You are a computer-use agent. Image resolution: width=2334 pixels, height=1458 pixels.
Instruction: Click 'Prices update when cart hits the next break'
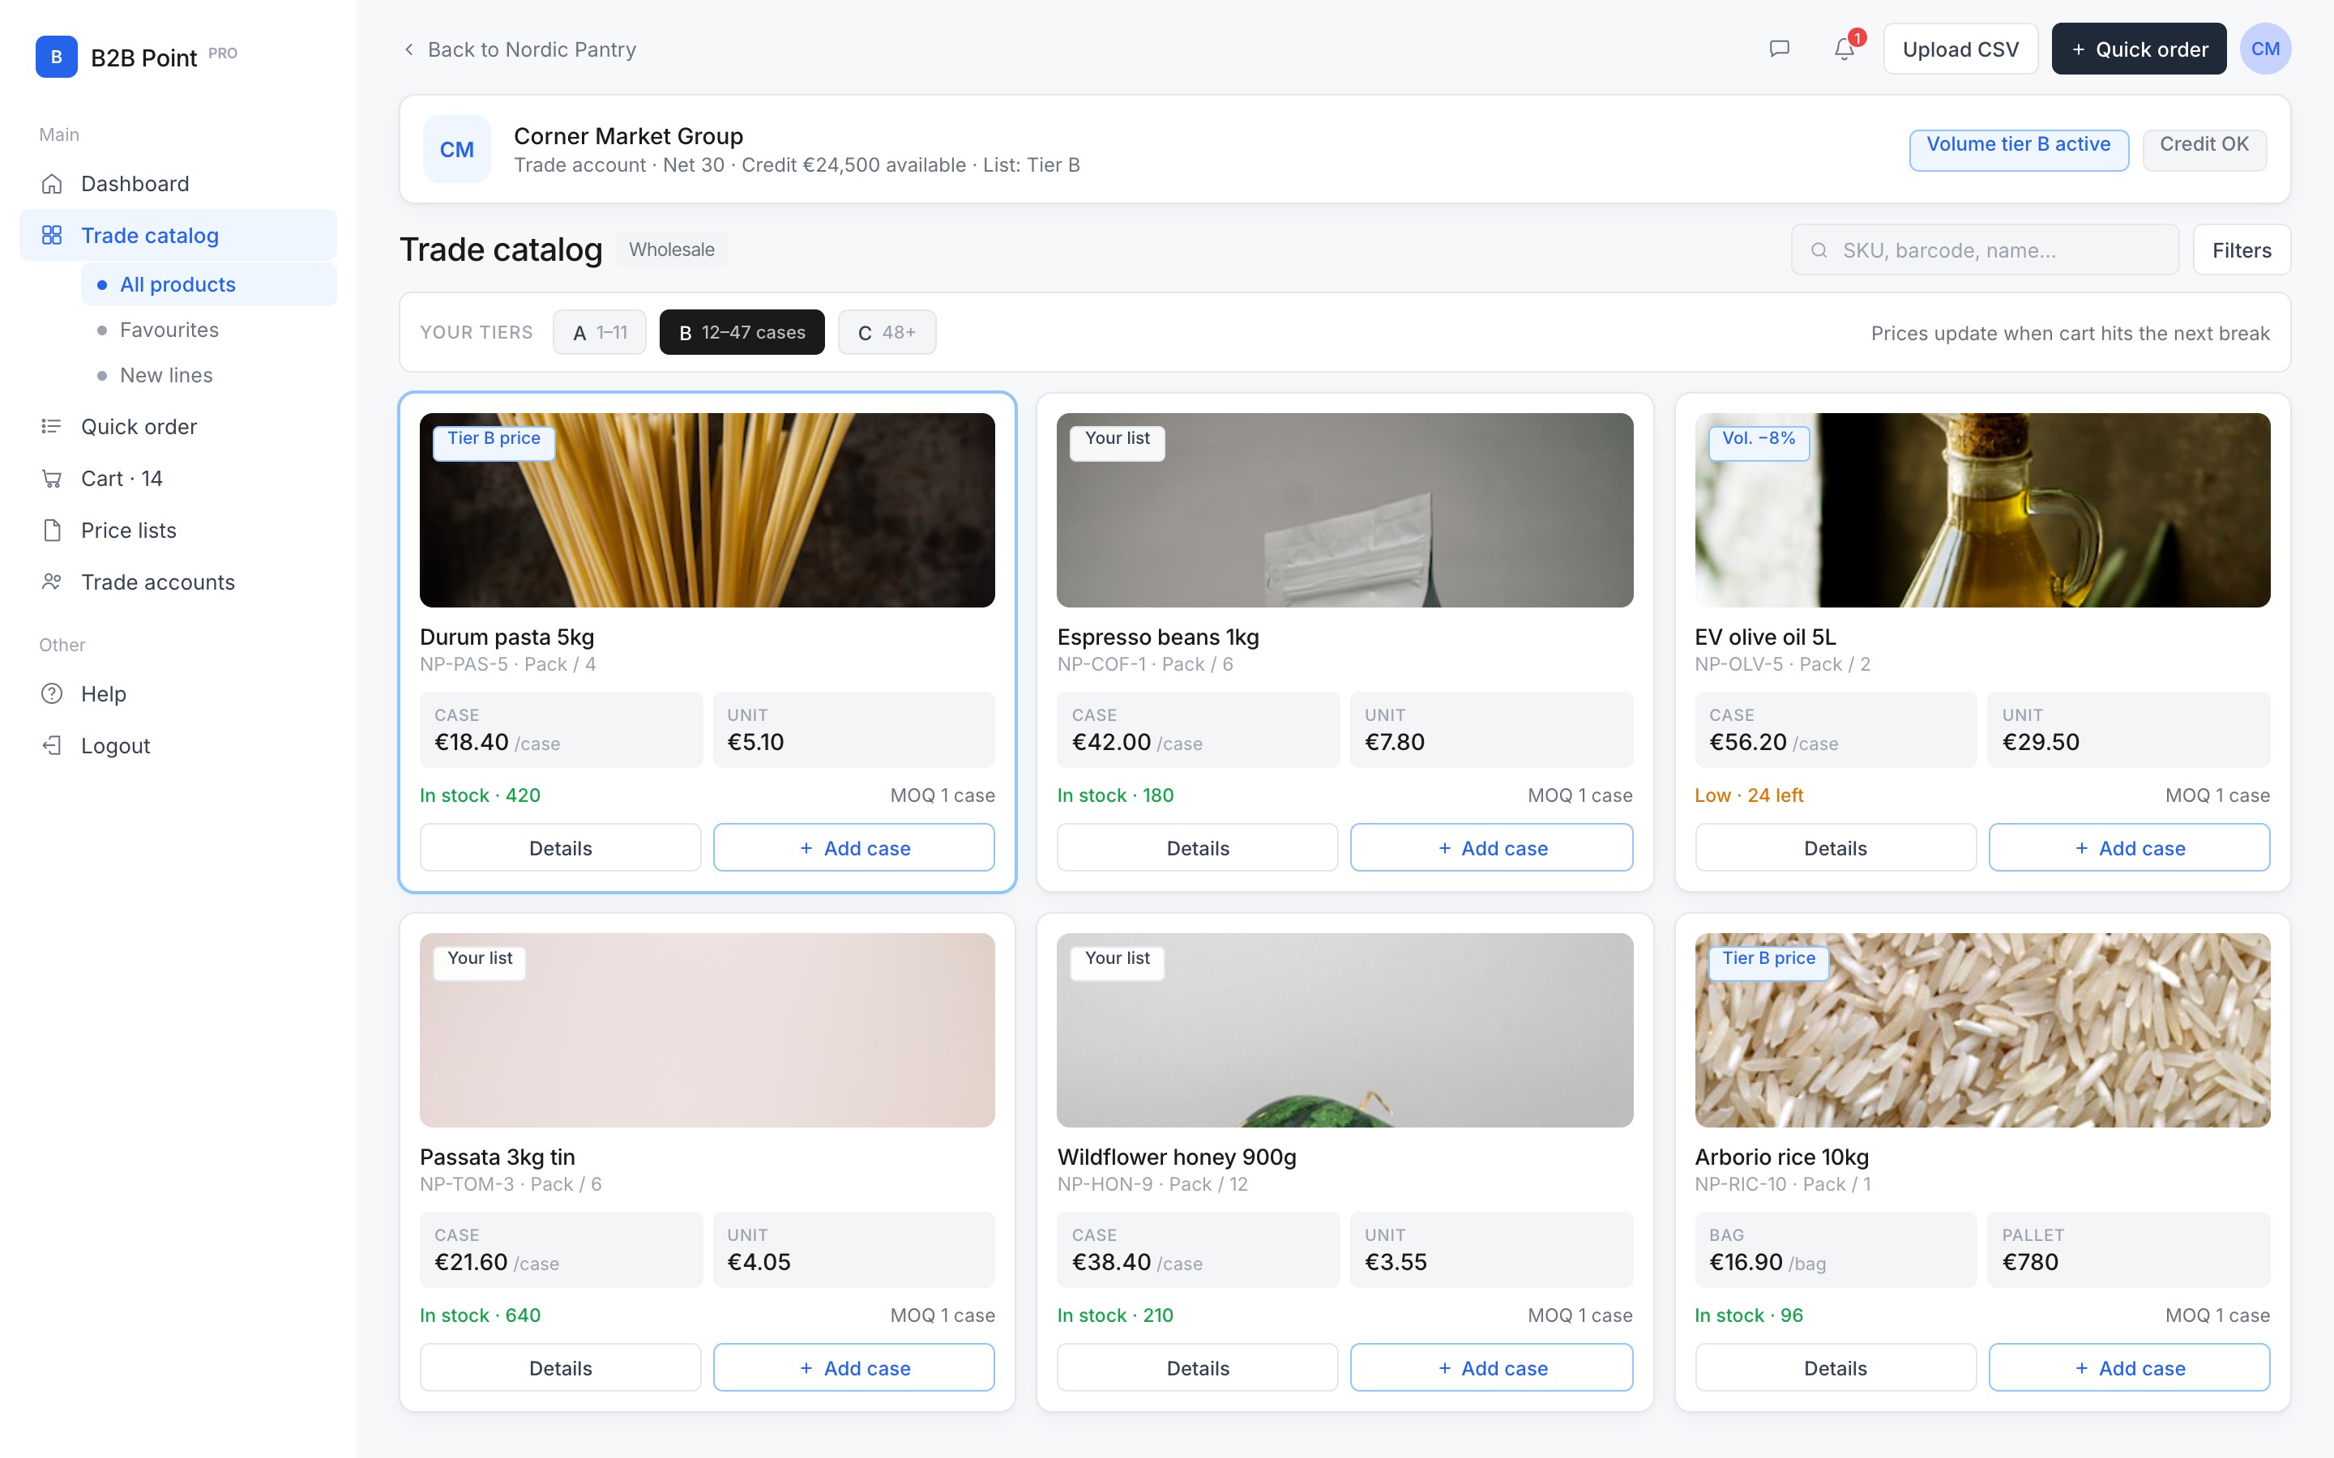tap(2070, 334)
